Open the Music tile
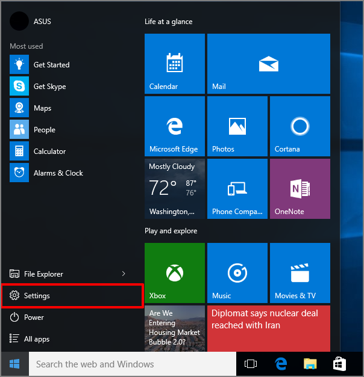This screenshot has width=364, height=377. [x=237, y=273]
